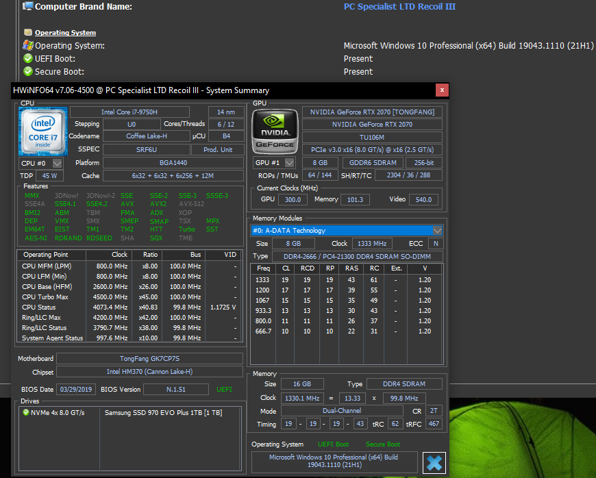Click the 933.3 frequency row in timing table
Screen dimensions: 596x478
pyautogui.click(x=346, y=311)
